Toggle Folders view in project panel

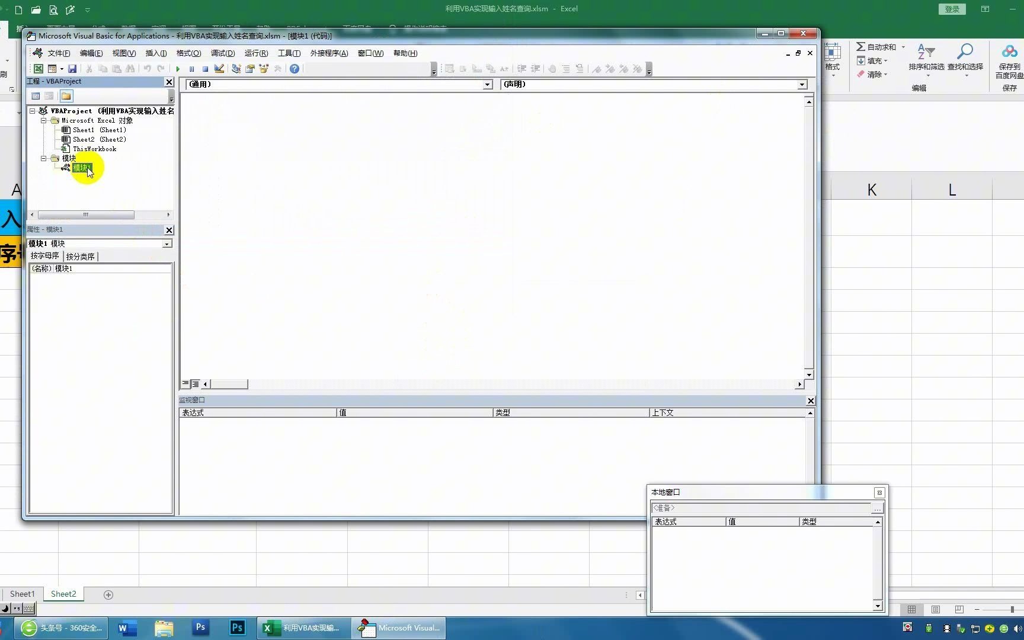click(66, 96)
